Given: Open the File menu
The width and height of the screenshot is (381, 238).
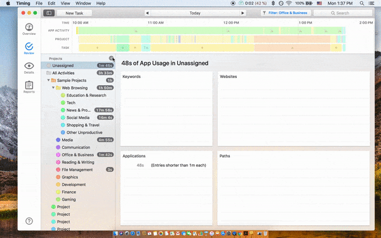Looking at the screenshot, I should [39, 3].
